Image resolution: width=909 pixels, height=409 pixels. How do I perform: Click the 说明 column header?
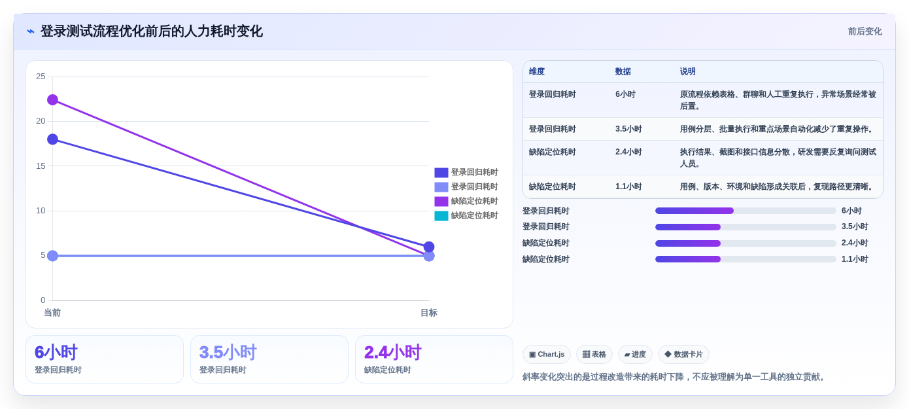coord(688,72)
